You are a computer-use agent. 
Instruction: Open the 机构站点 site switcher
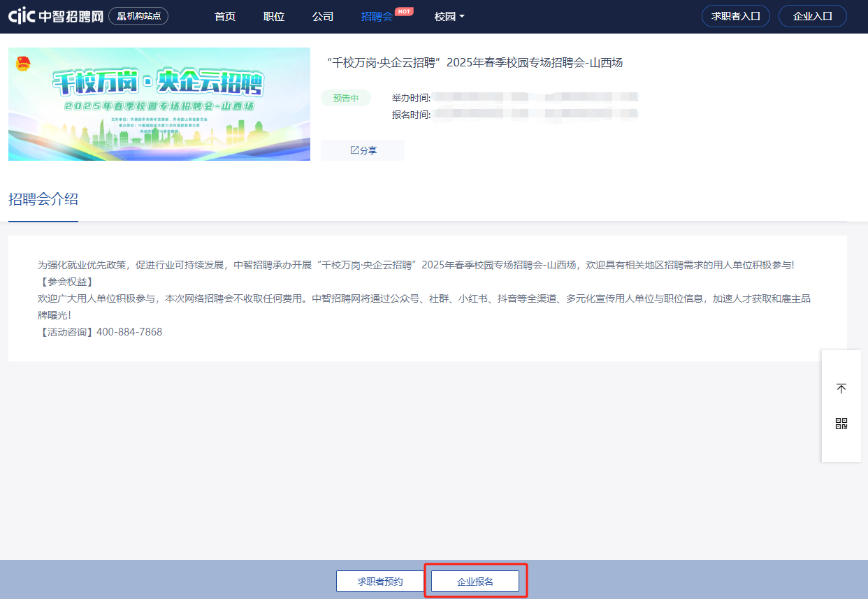tap(138, 16)
